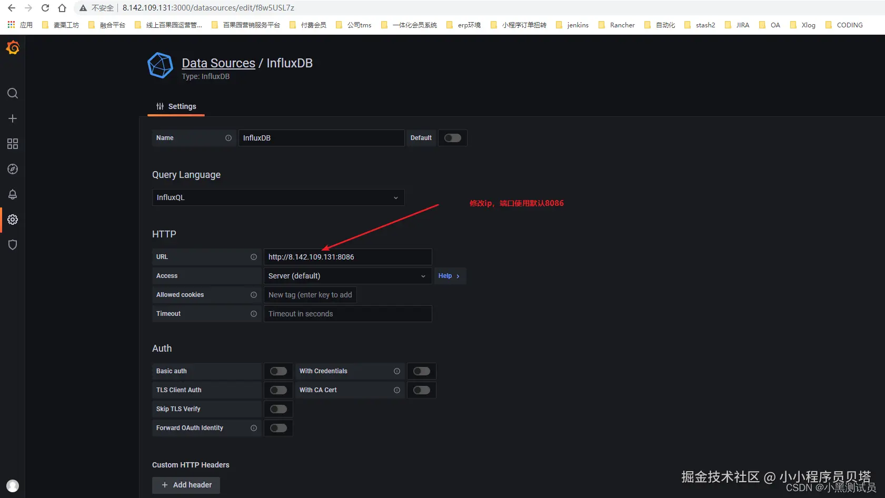The width and height of the screenshot is (885, 498).
Task: Open the Dashboards sidebar icon
Action: pos(13,144)
